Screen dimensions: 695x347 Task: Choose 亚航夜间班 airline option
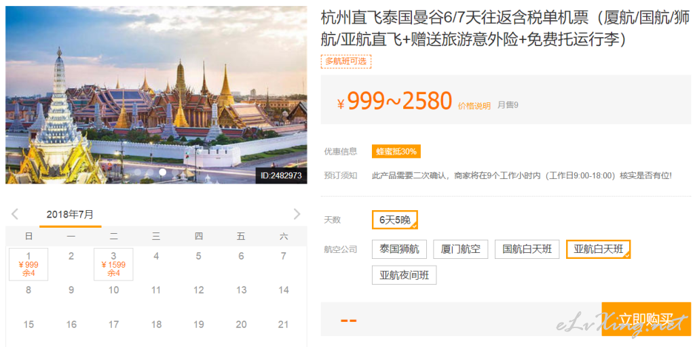[405, 275]
